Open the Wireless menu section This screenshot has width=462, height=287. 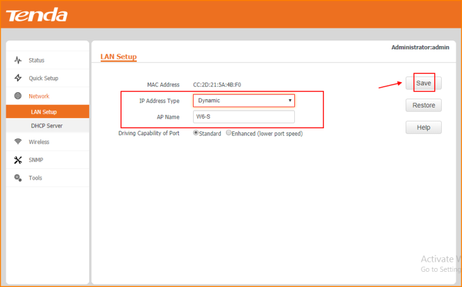coord(39,142)
